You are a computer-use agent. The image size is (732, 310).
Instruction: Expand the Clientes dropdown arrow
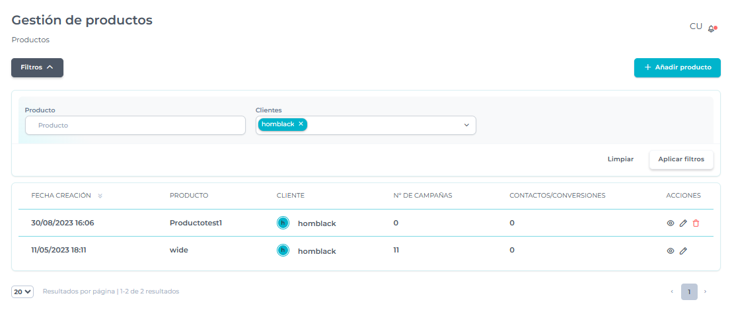466,125
